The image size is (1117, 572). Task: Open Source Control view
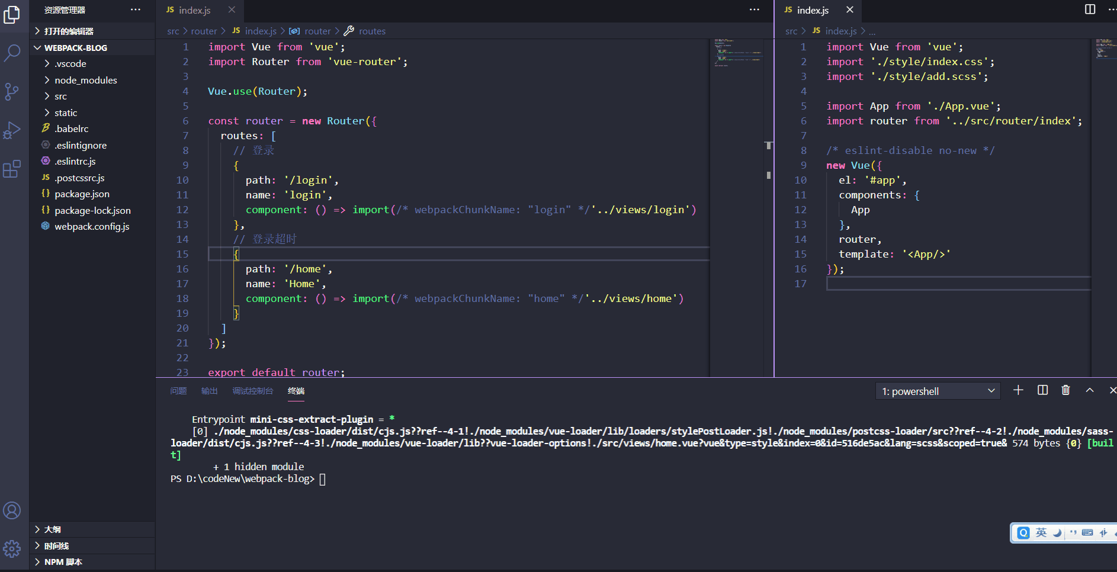pyautogui.click(x=12, y=92)
